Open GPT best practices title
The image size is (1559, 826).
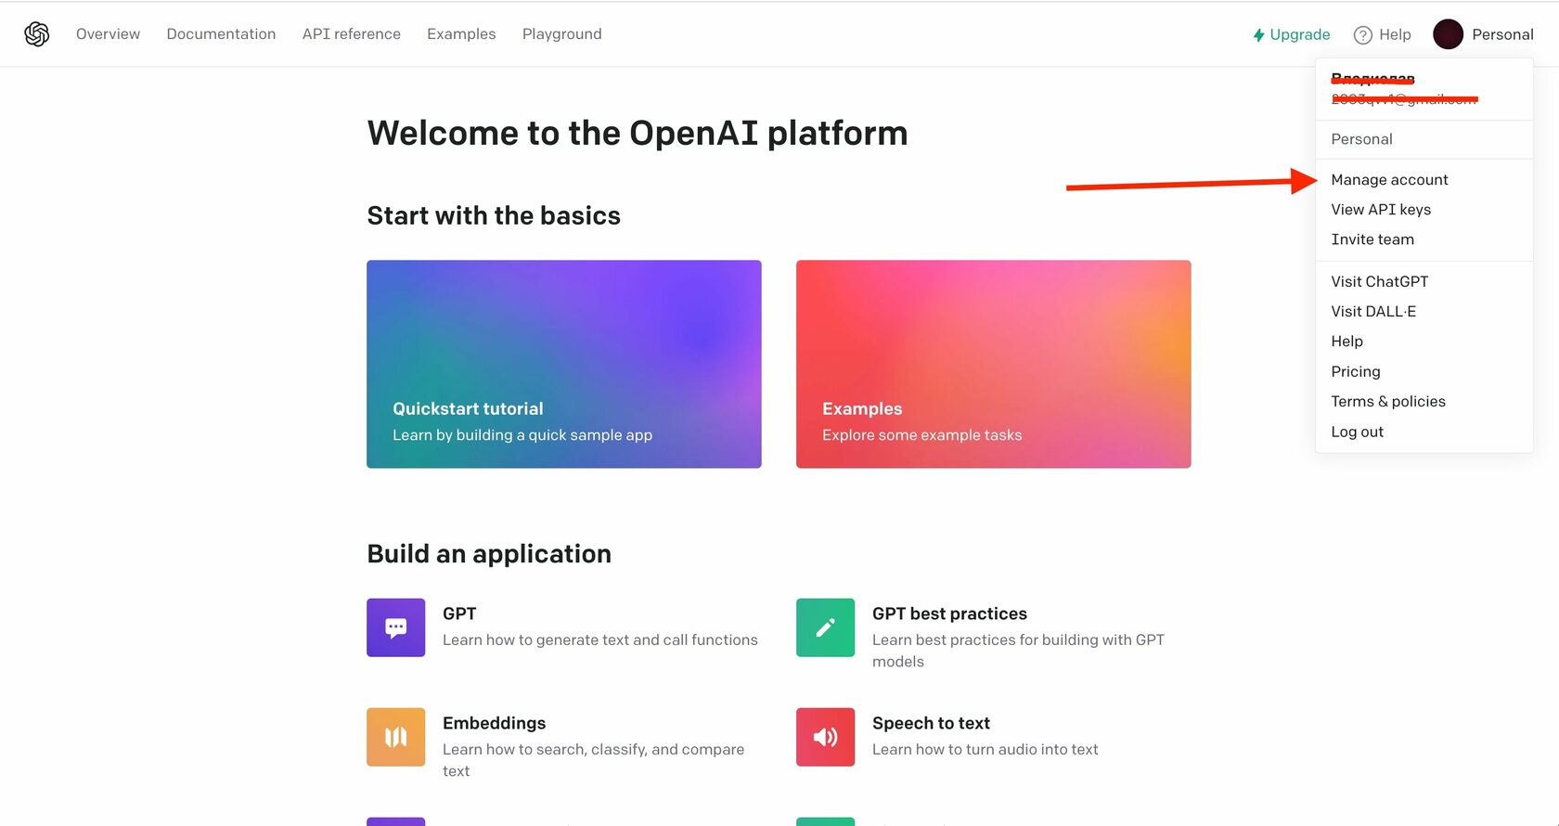point(949,613)
